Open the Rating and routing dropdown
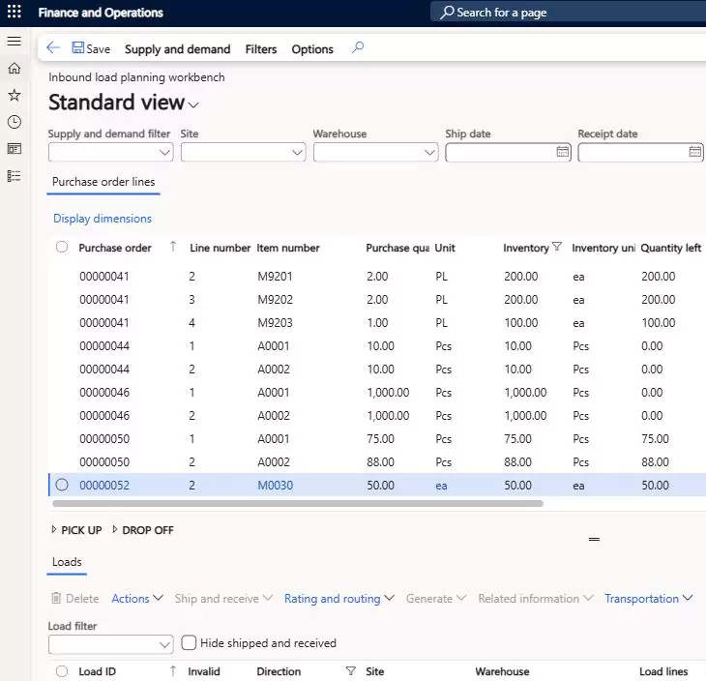The image size is (706, 681). tap(338, 599)
